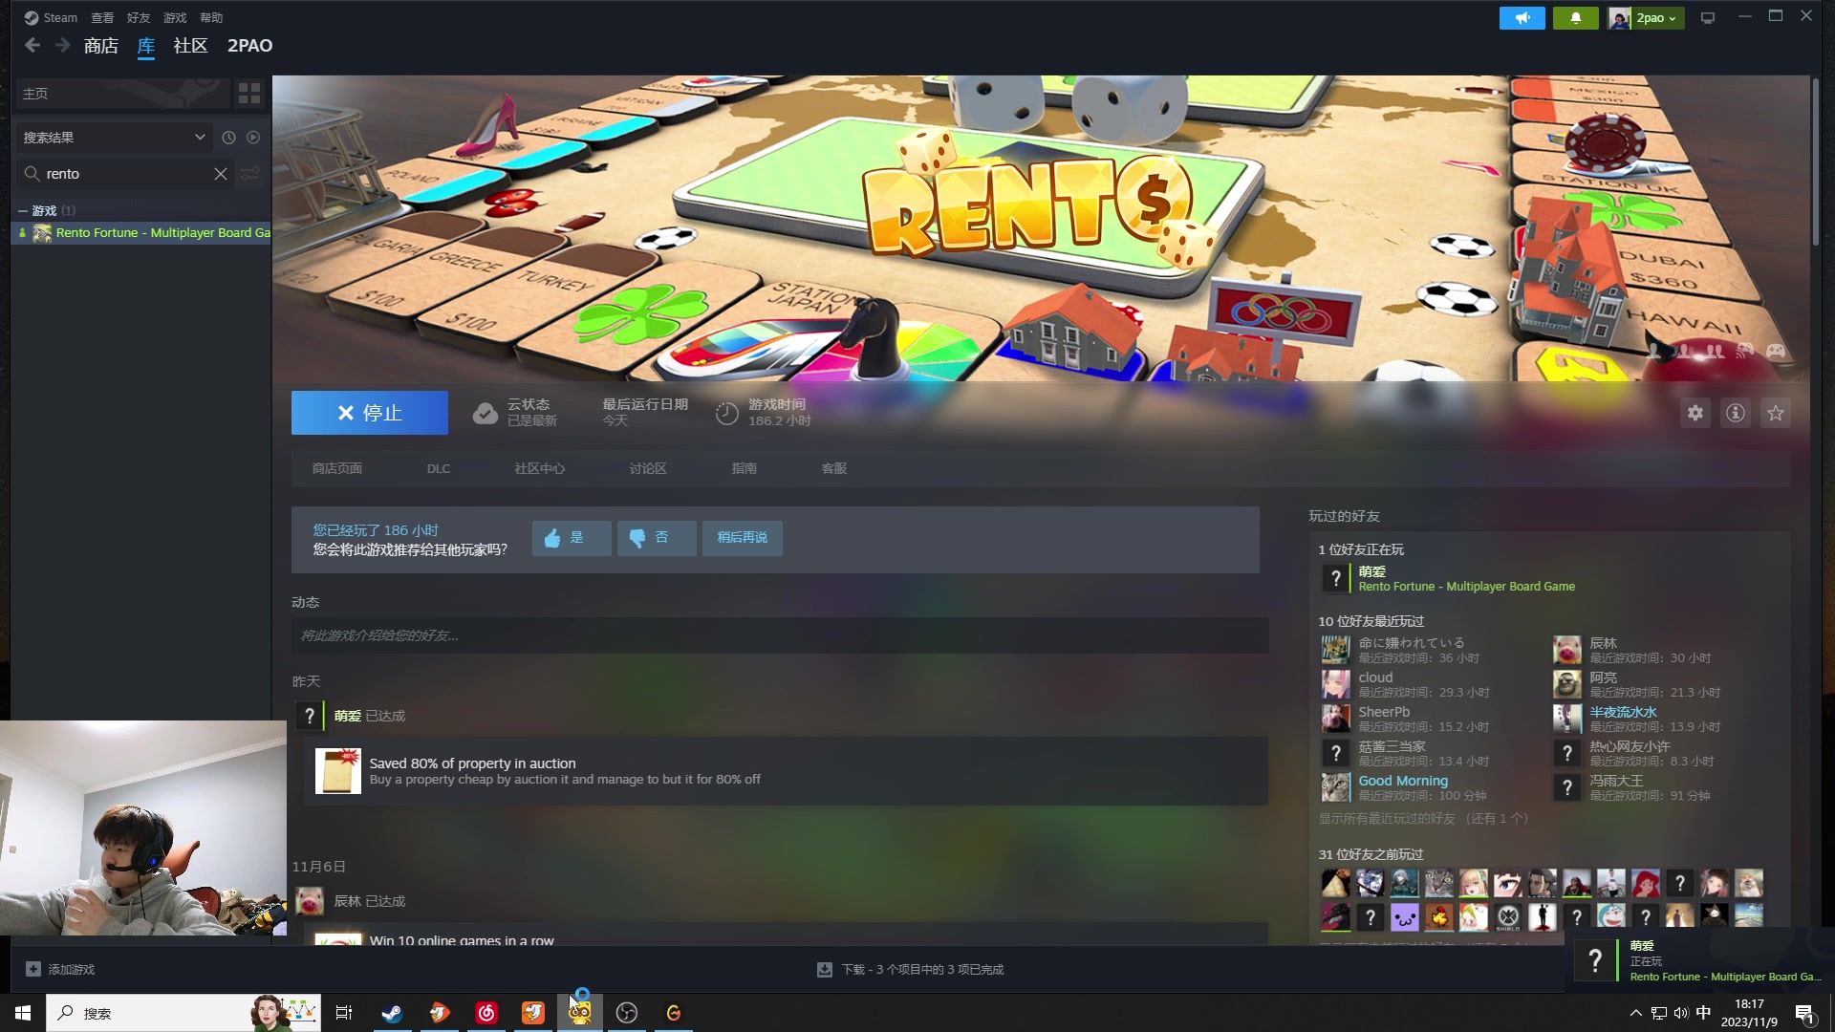Image resolution: width=1835 pixels, height=1032 pixels.
Task: Open the 帮助 menu
Action: 211,18
